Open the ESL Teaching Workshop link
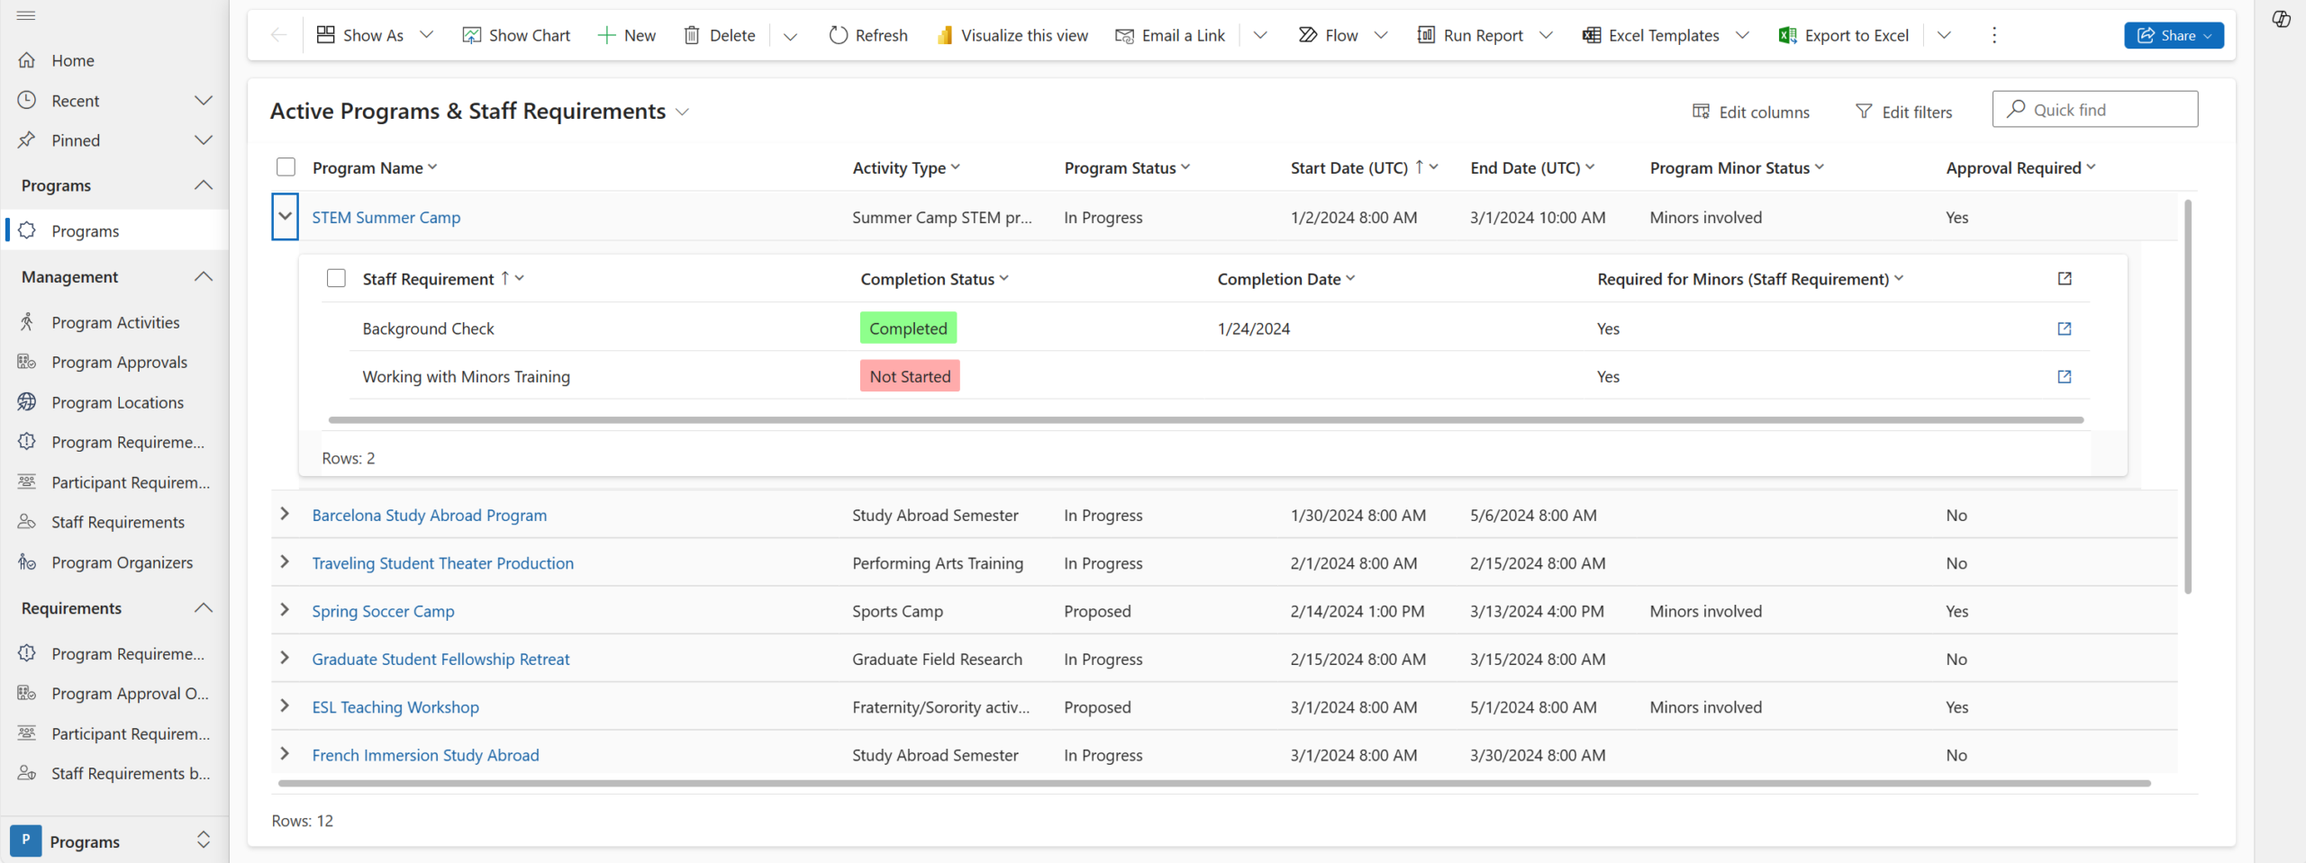Viewport: 2306px width, 863px height. click(x=395, y=707)
